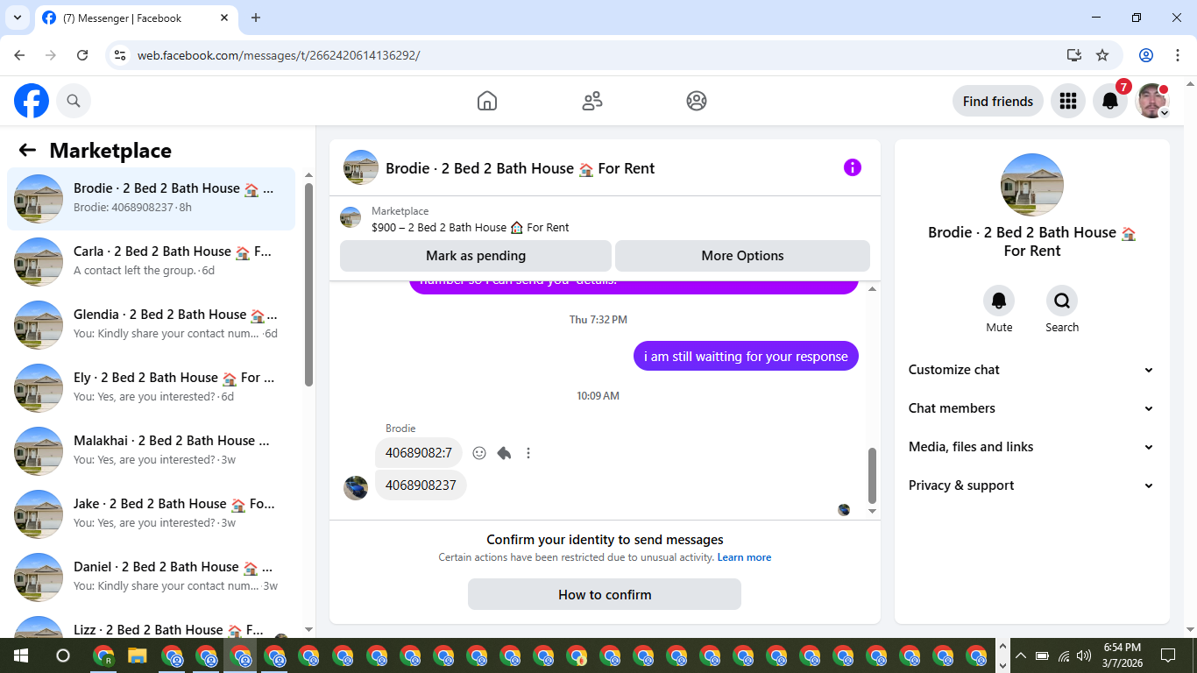Select the Brodie conversation in the list
1197x673 pixels.
point(151,199)
